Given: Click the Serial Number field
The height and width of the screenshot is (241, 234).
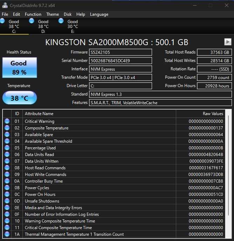Looking at the screenshot, I should (x=121, y=61).
